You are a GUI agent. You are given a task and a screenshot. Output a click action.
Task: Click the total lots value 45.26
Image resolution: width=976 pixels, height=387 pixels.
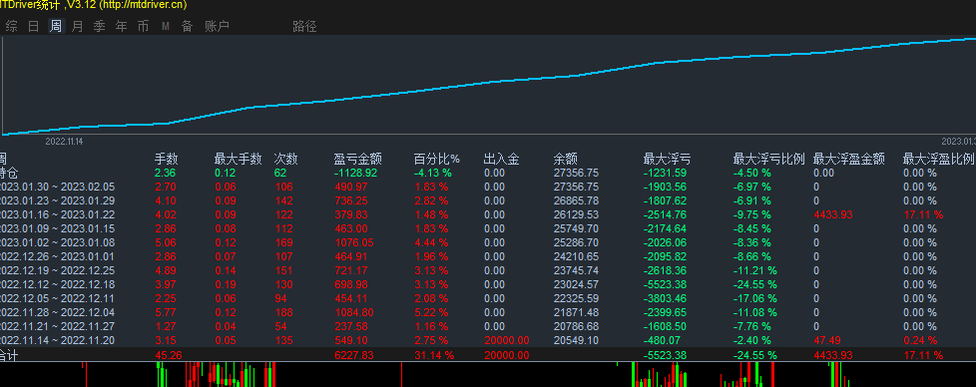pos(168,355)
